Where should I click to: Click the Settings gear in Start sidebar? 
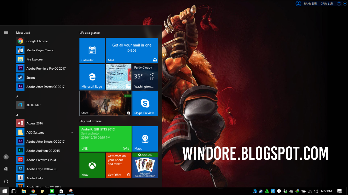[x=6, y=169]
